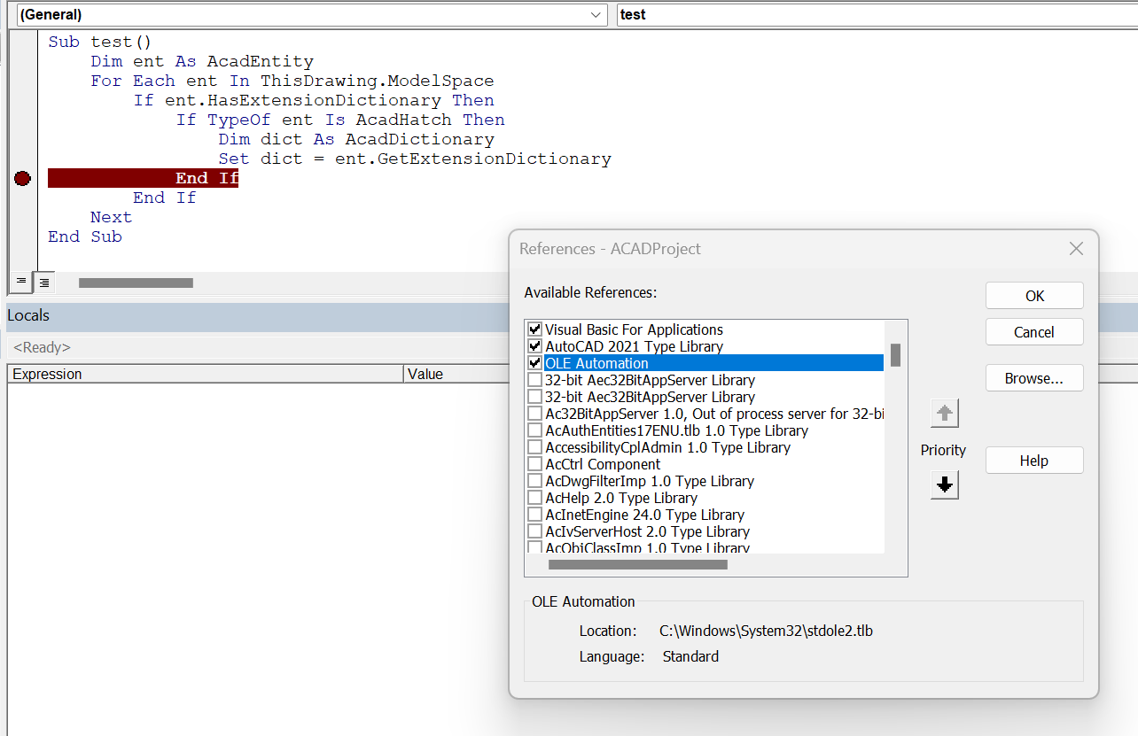1138x736 pixels.
Task: Click the horizontal scrollbar of references list
Action: point(638,564)
